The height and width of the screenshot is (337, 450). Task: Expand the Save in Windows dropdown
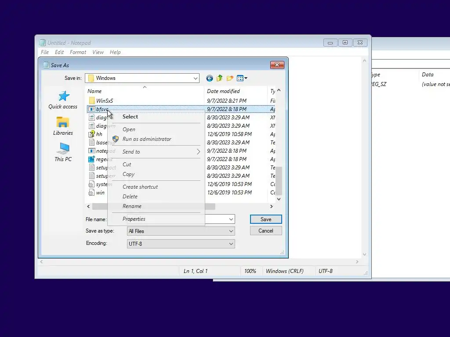[x=196, y=78]
